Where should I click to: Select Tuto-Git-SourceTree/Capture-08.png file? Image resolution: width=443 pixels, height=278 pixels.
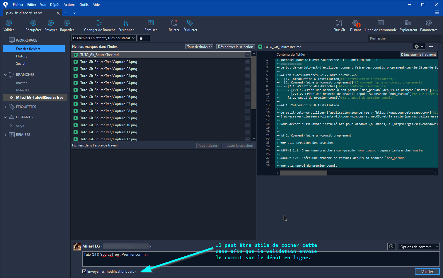pyautogui.click(x=161, y=111)
